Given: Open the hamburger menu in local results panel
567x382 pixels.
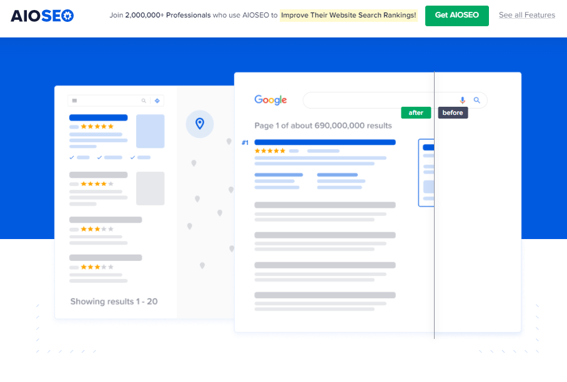Looking at the screenshot, I should point(75,100).
